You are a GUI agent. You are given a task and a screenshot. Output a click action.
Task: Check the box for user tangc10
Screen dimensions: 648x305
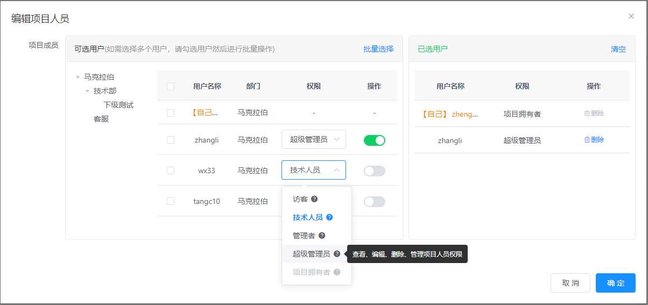(171, 201)
